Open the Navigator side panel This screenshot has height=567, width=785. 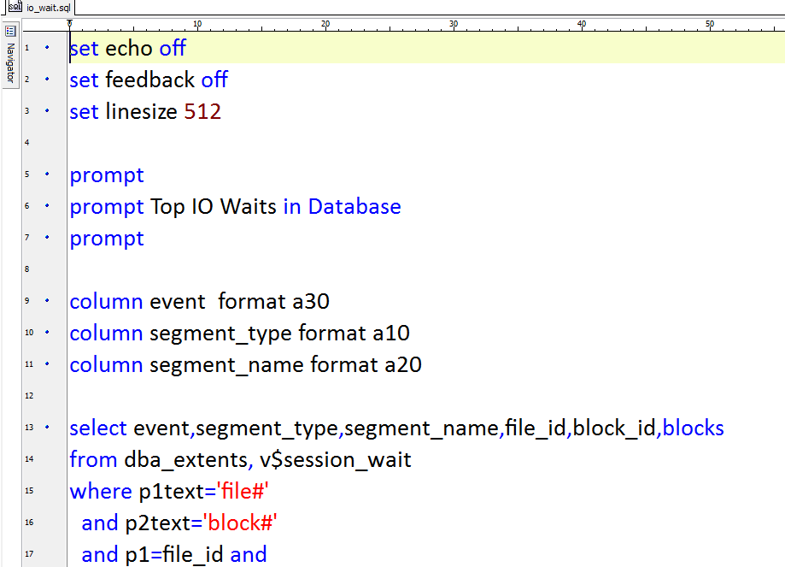(x=10, y=55)
